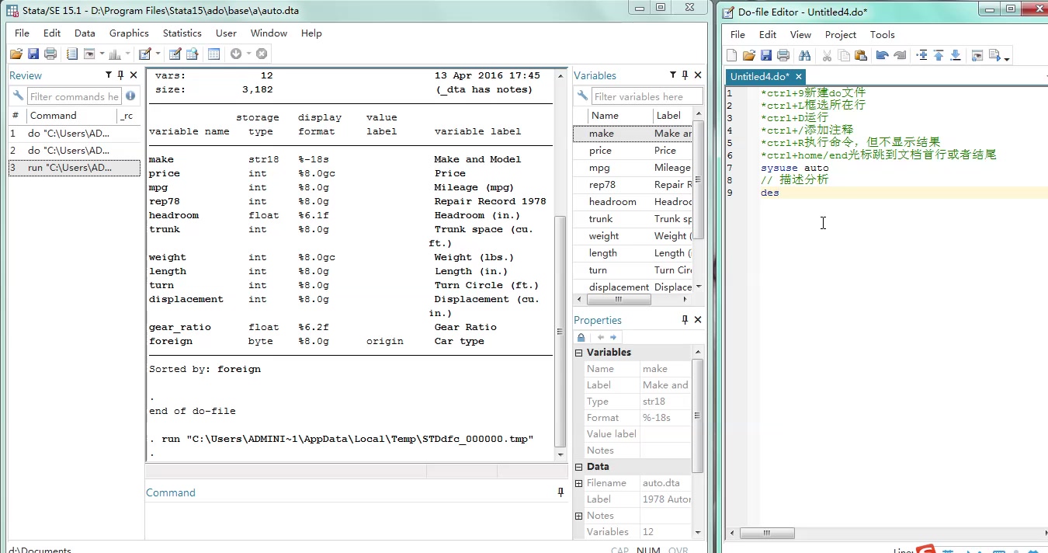Click the third command in Review history

(x=69, y=168)
